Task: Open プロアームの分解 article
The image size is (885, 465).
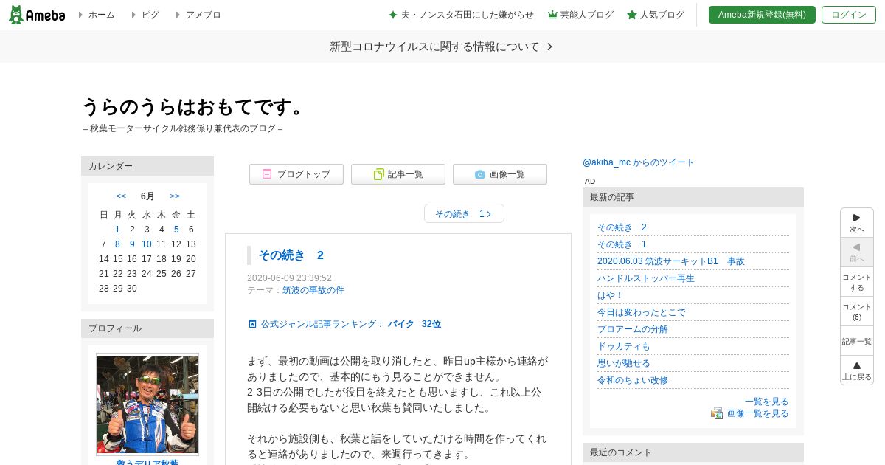Action: pos(633,329)
